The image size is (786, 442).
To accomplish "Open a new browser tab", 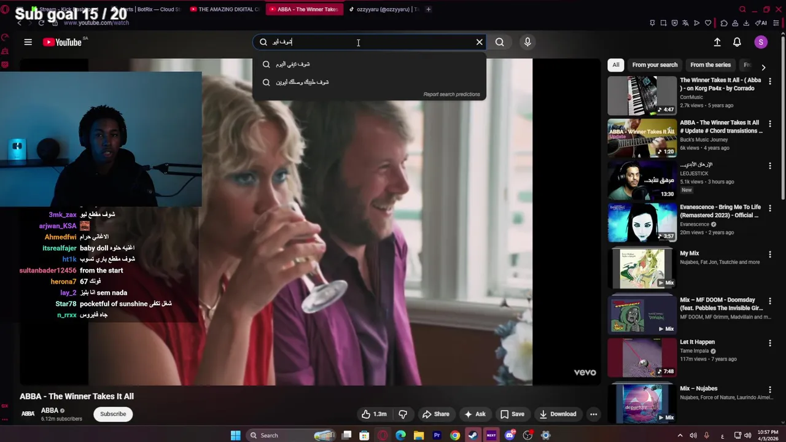I will click(x=429, y=9).
